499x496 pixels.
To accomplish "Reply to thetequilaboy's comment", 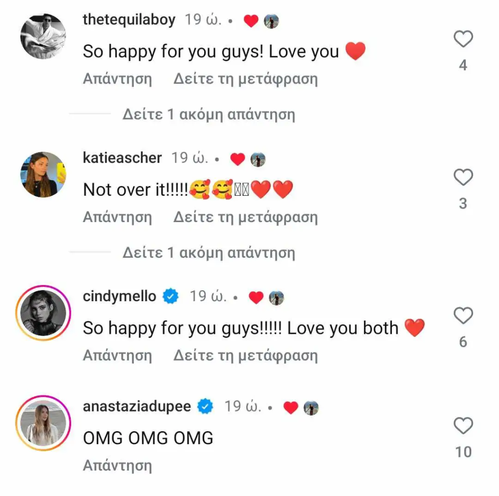I will 117,79.
